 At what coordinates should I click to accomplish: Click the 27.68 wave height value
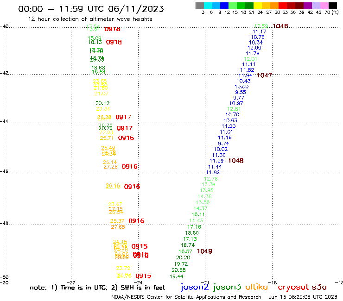[x=118, y=227]
